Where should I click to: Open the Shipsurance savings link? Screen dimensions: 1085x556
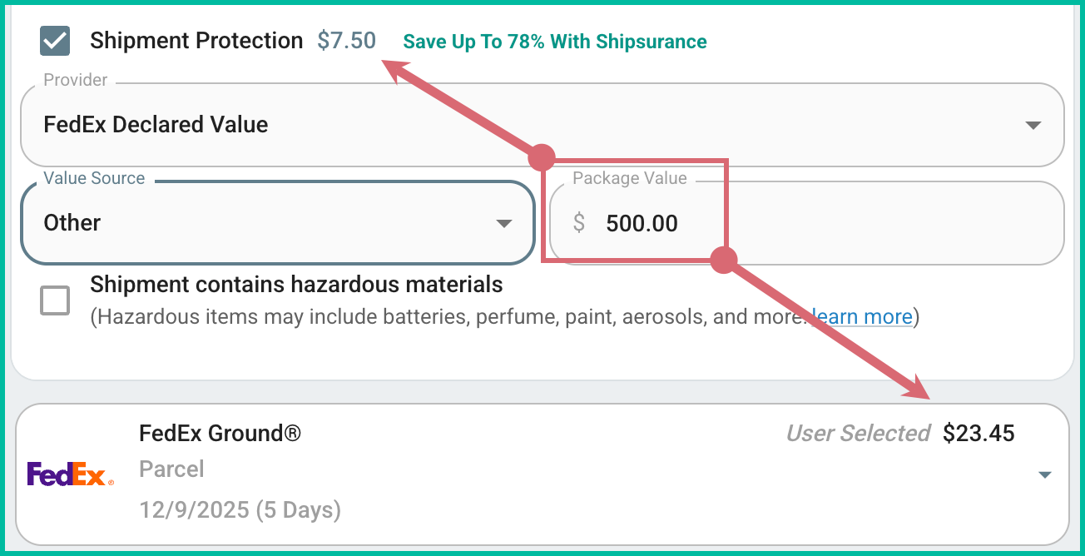coord(554,41)
